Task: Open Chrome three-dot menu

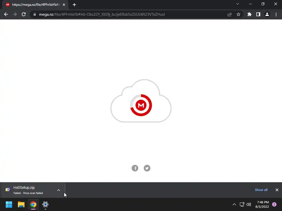Action: [x=276, y=14]
